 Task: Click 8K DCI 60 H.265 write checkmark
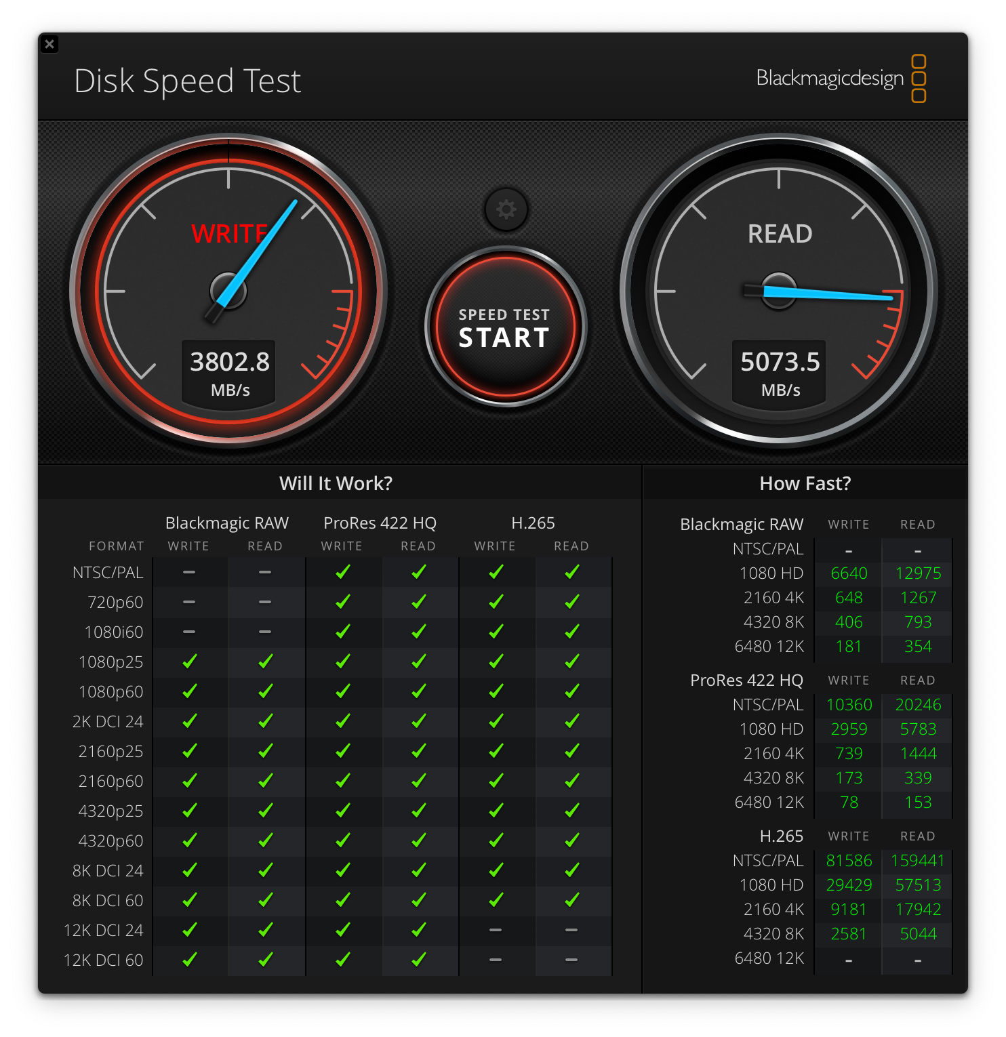pyautogui.click(x=496, y=900)
